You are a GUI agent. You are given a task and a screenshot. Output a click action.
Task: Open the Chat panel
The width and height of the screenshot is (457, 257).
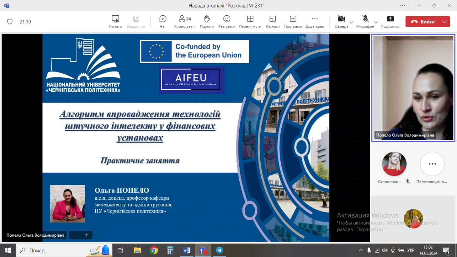coord(163,21)
